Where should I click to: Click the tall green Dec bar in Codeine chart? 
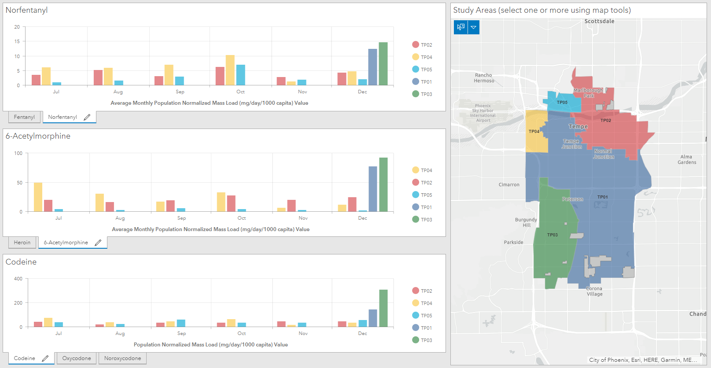tap(383, 308)
